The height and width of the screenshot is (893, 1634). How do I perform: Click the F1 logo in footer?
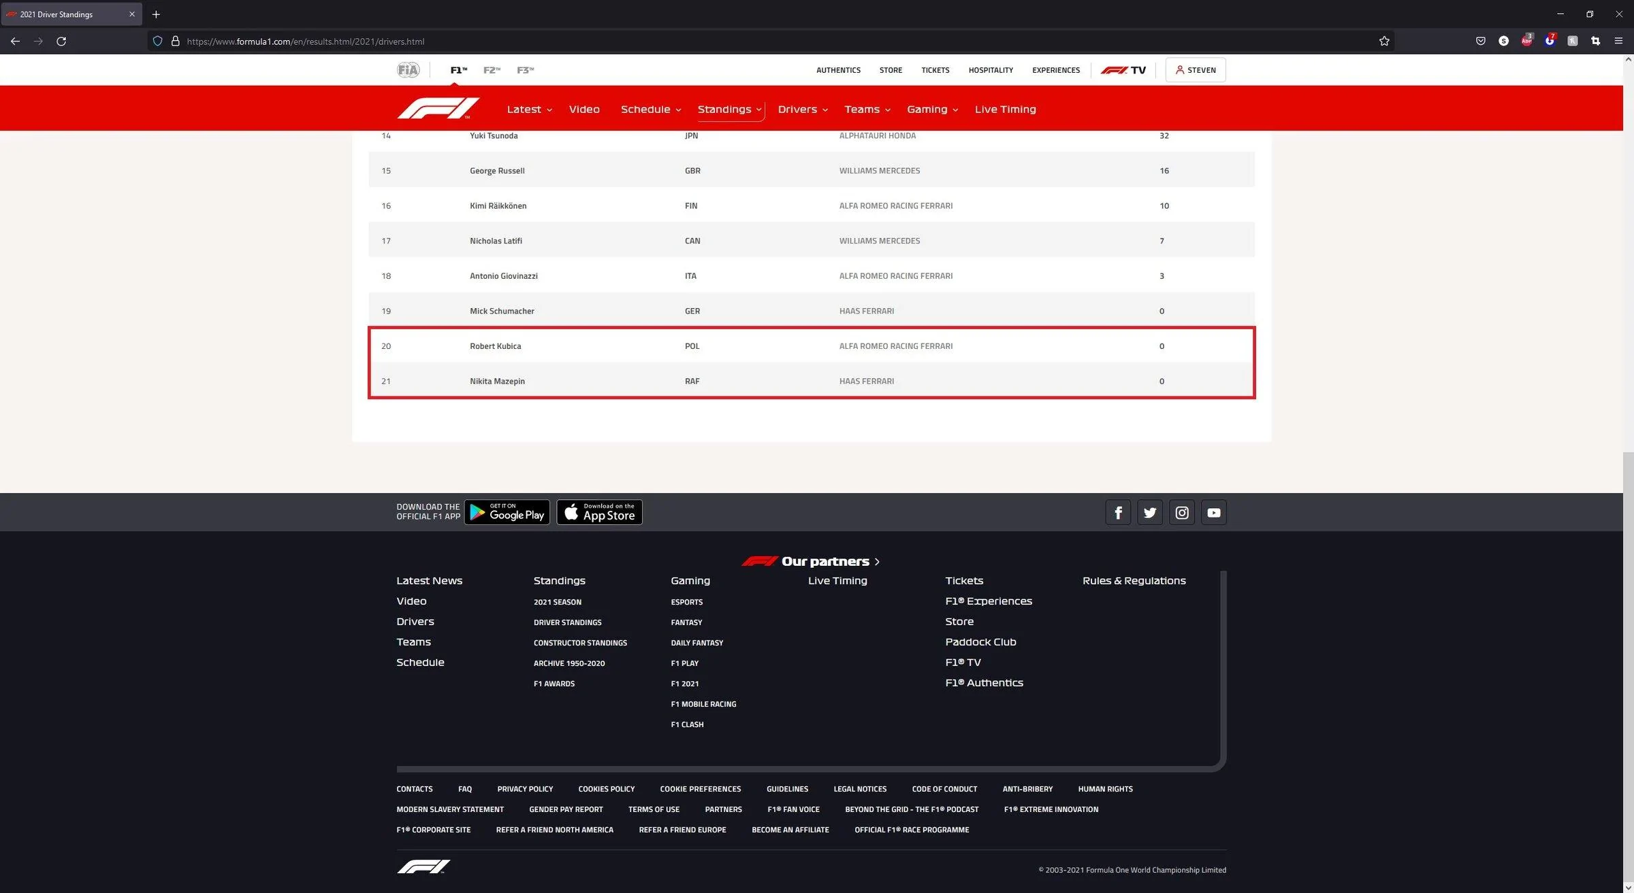423,866
